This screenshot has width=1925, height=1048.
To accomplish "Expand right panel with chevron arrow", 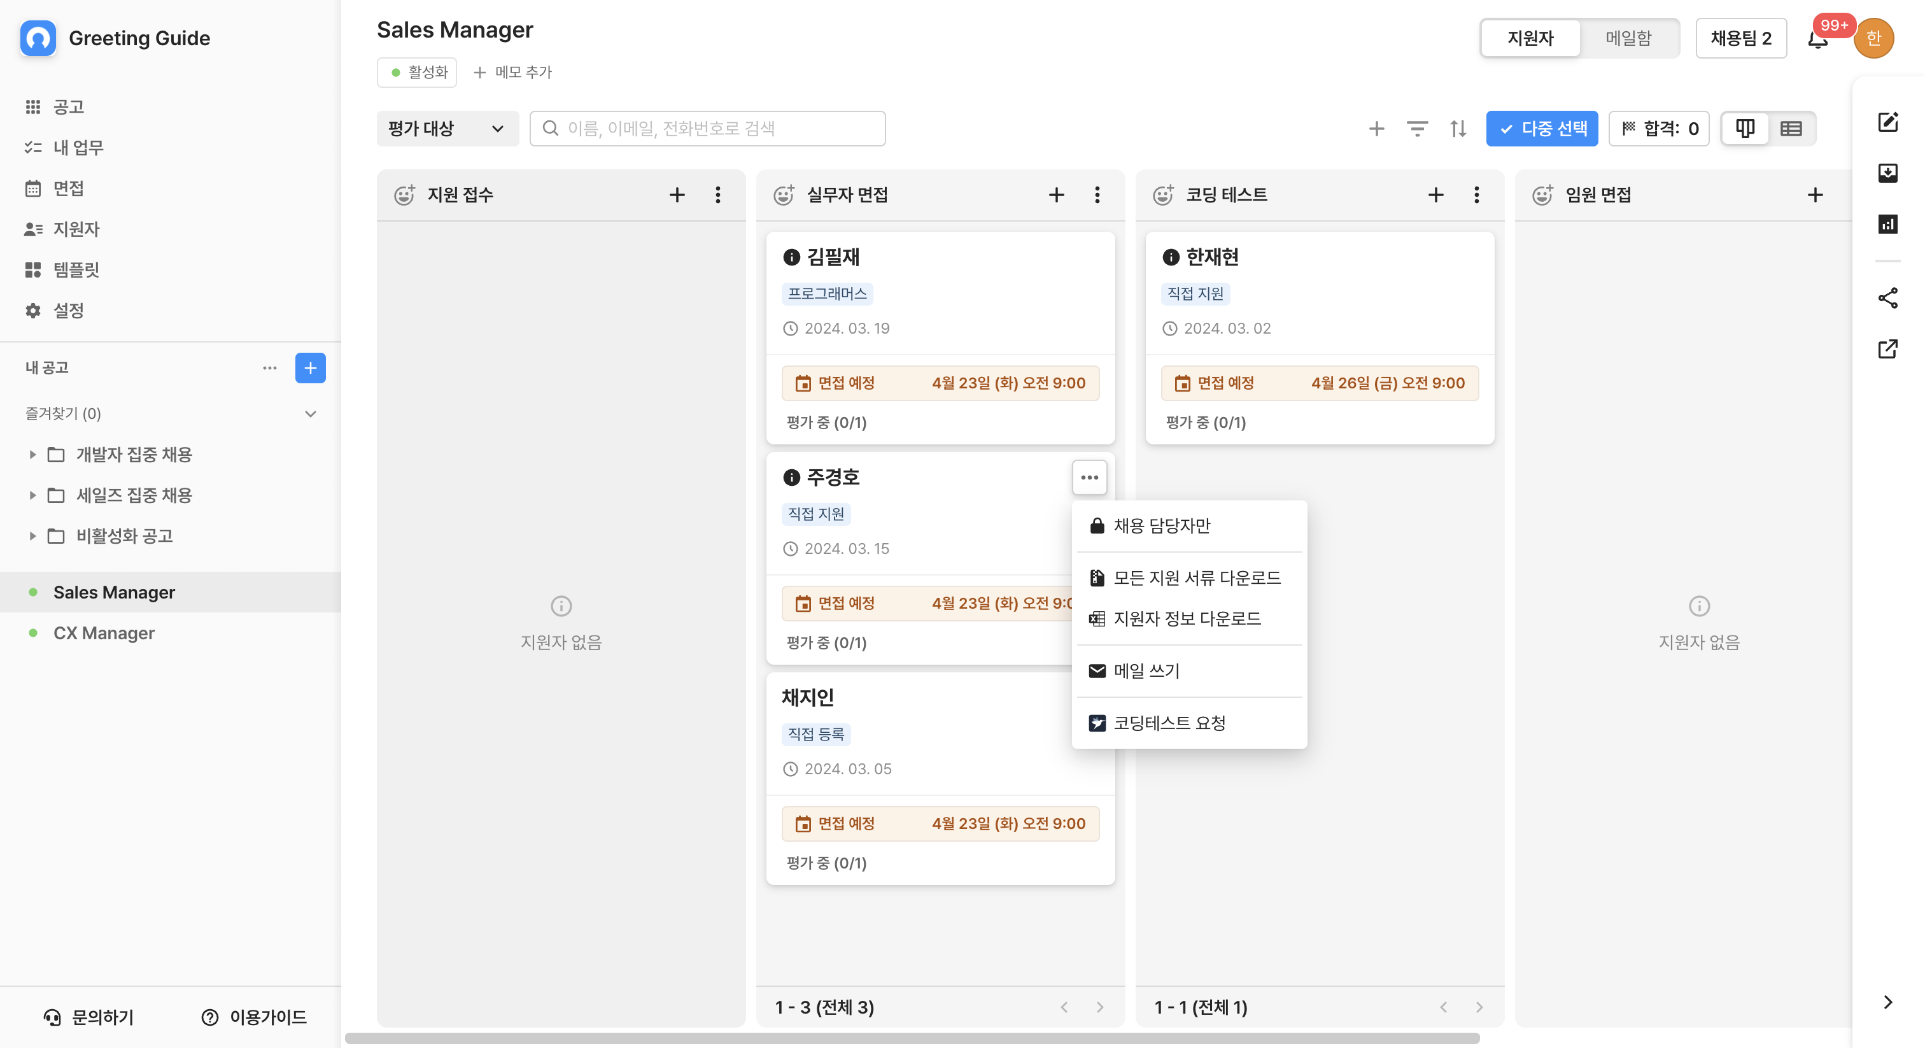I will click(1888, 1002).
